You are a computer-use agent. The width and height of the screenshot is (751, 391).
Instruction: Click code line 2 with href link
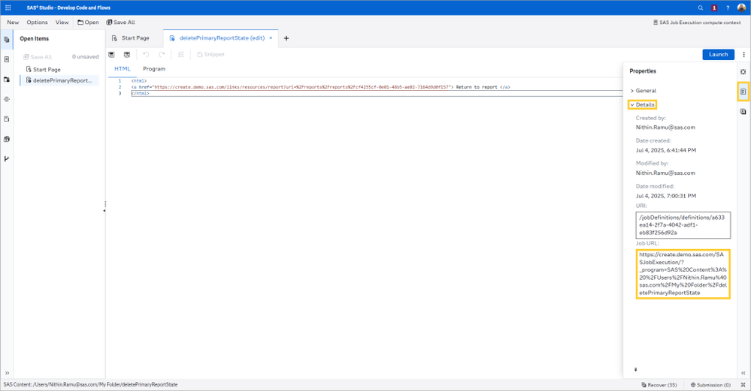321,88
